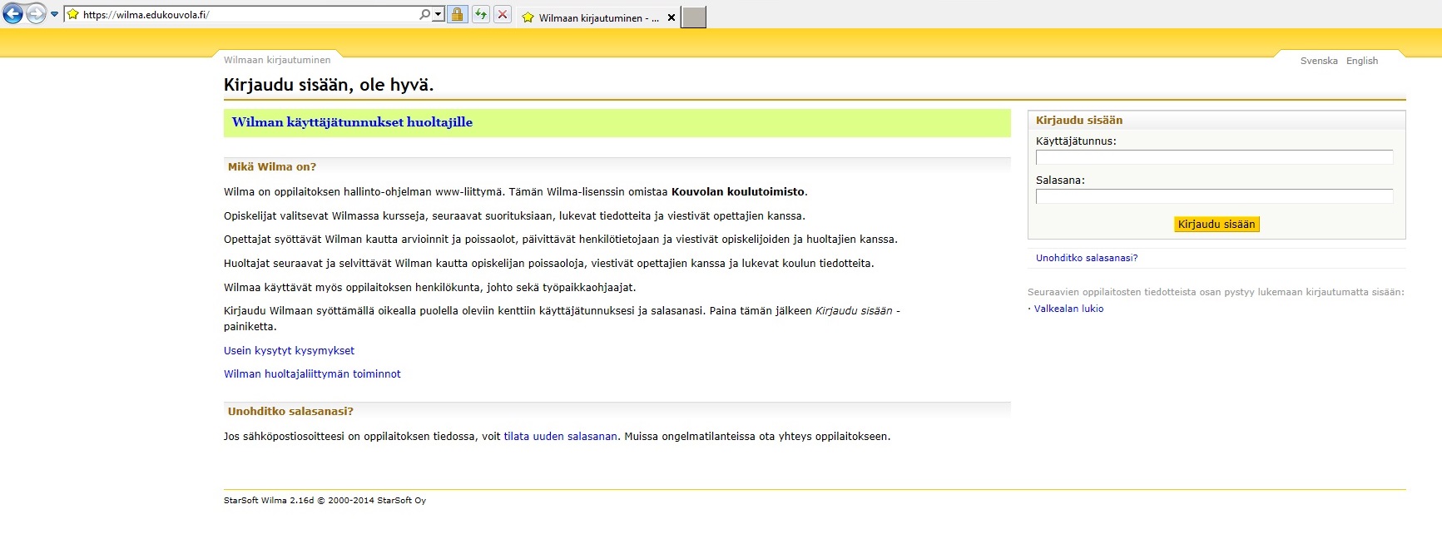The height and width of the screenshot is (539, 1442).
Task: Click the star favicon in the address bar
Action: tap(73, 14)
